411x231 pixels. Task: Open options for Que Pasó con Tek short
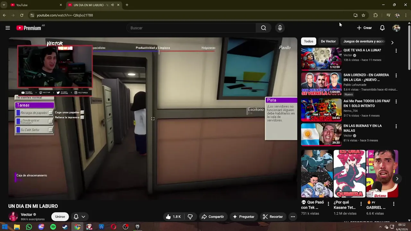pos(328,204)
